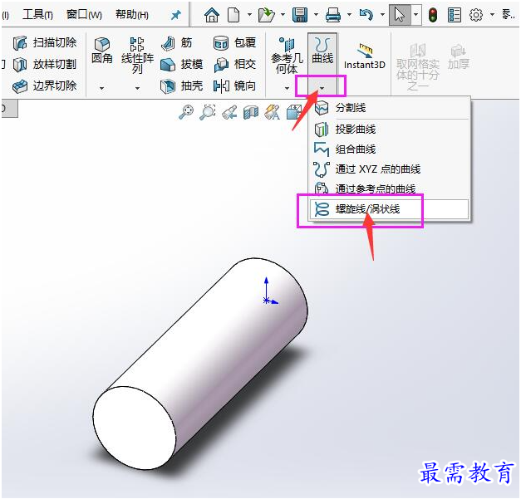Undo the last action with the Undo arrow
Screen dimensions: 521x499
coord(366,15)
